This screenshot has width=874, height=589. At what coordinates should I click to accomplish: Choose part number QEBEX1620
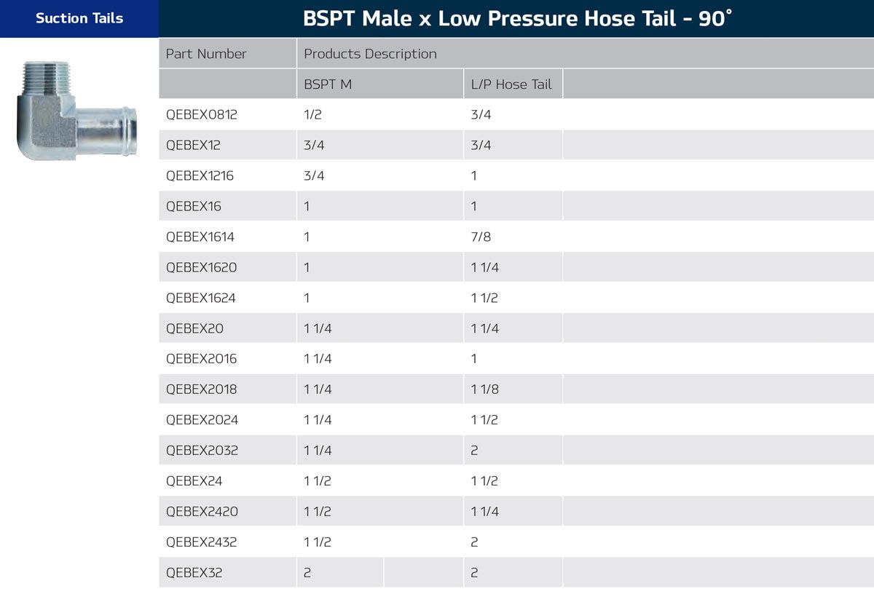click(x=201, y=268)
